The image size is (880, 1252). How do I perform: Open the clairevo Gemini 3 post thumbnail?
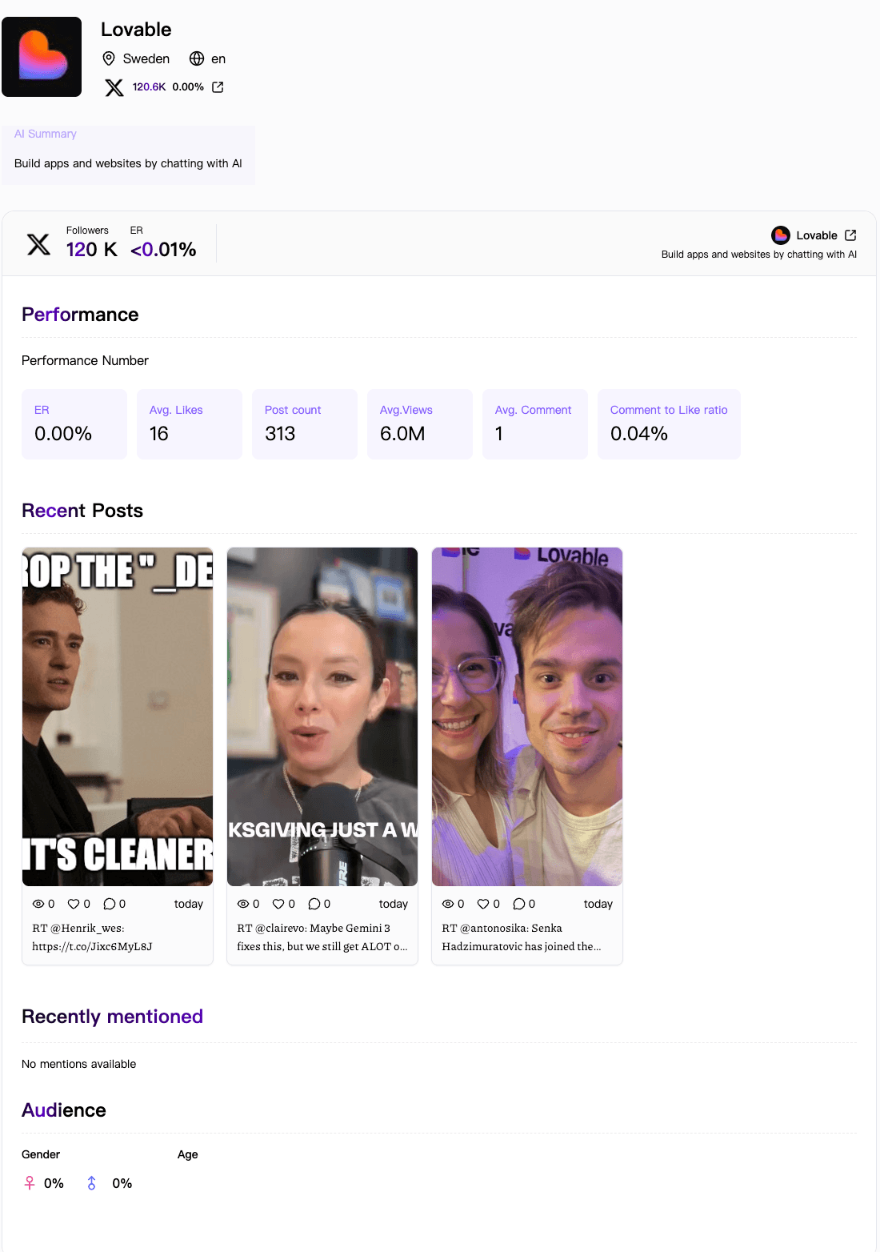pos(322,716)
